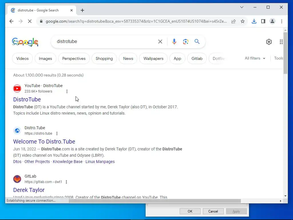The height and width of the screenshot is (220, 293).
Task: Open more options for Distro.Tube result
Action: click(x=57, y=133)
